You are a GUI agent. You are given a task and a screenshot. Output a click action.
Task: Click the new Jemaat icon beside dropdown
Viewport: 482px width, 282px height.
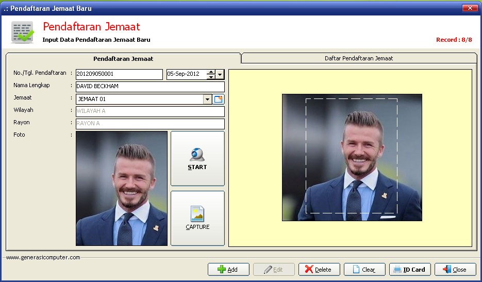(219, 99)
